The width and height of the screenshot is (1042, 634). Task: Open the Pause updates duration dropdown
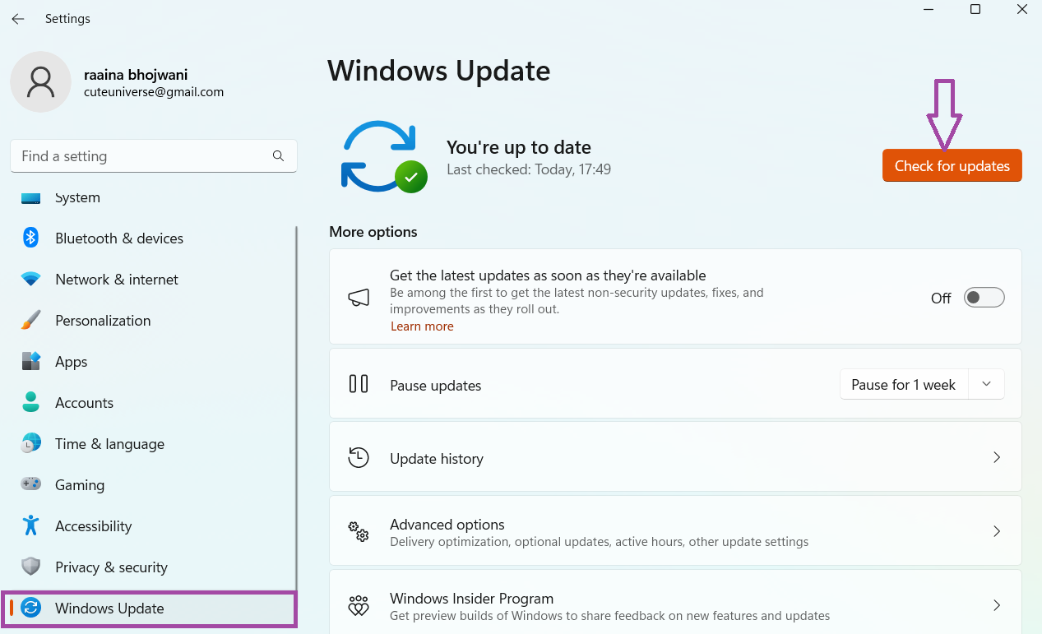986,384
